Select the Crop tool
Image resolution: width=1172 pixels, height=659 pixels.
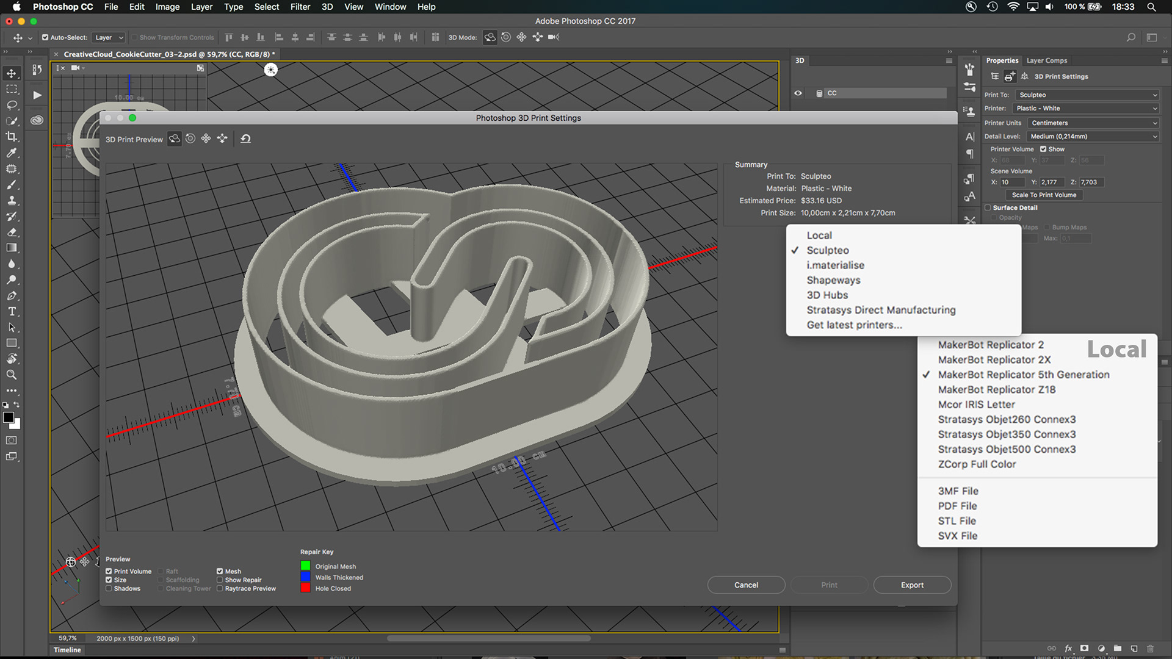pos(12,137)
